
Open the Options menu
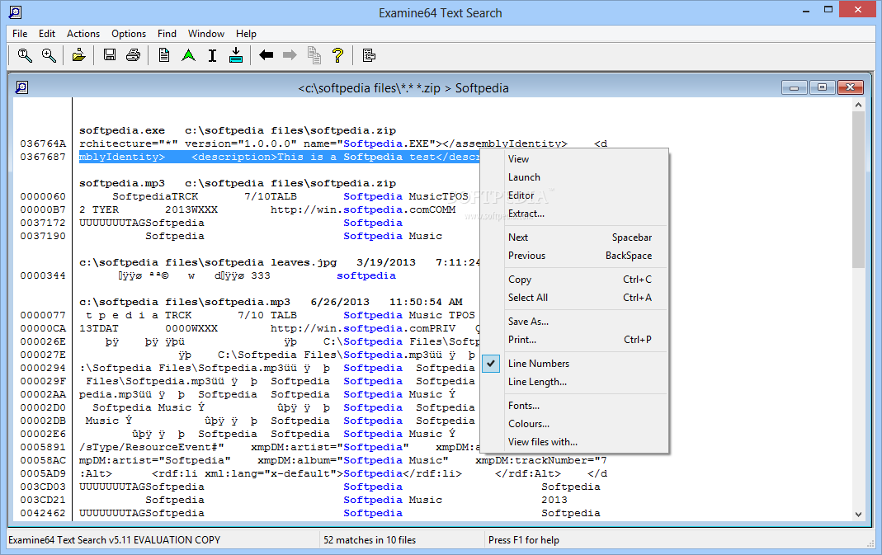[x=128, y=34]
